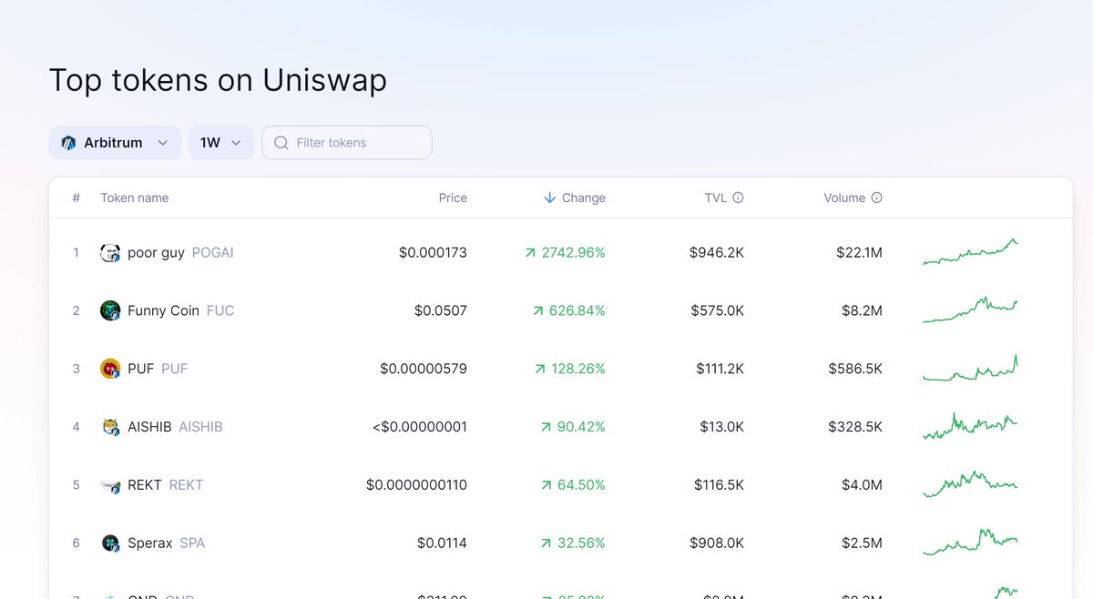Click the $116.5K TVL value
This screenshot has width=1093, height=599.
pos(719,485)
